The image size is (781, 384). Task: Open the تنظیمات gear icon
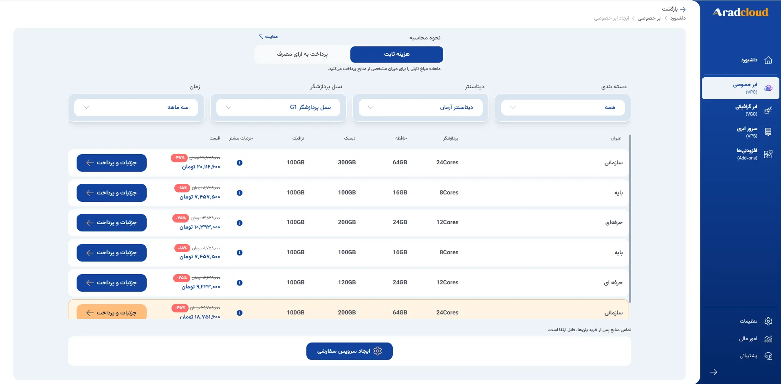tap(768, 321)
